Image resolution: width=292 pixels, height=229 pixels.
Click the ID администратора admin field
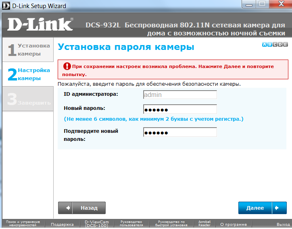point(180,95)
